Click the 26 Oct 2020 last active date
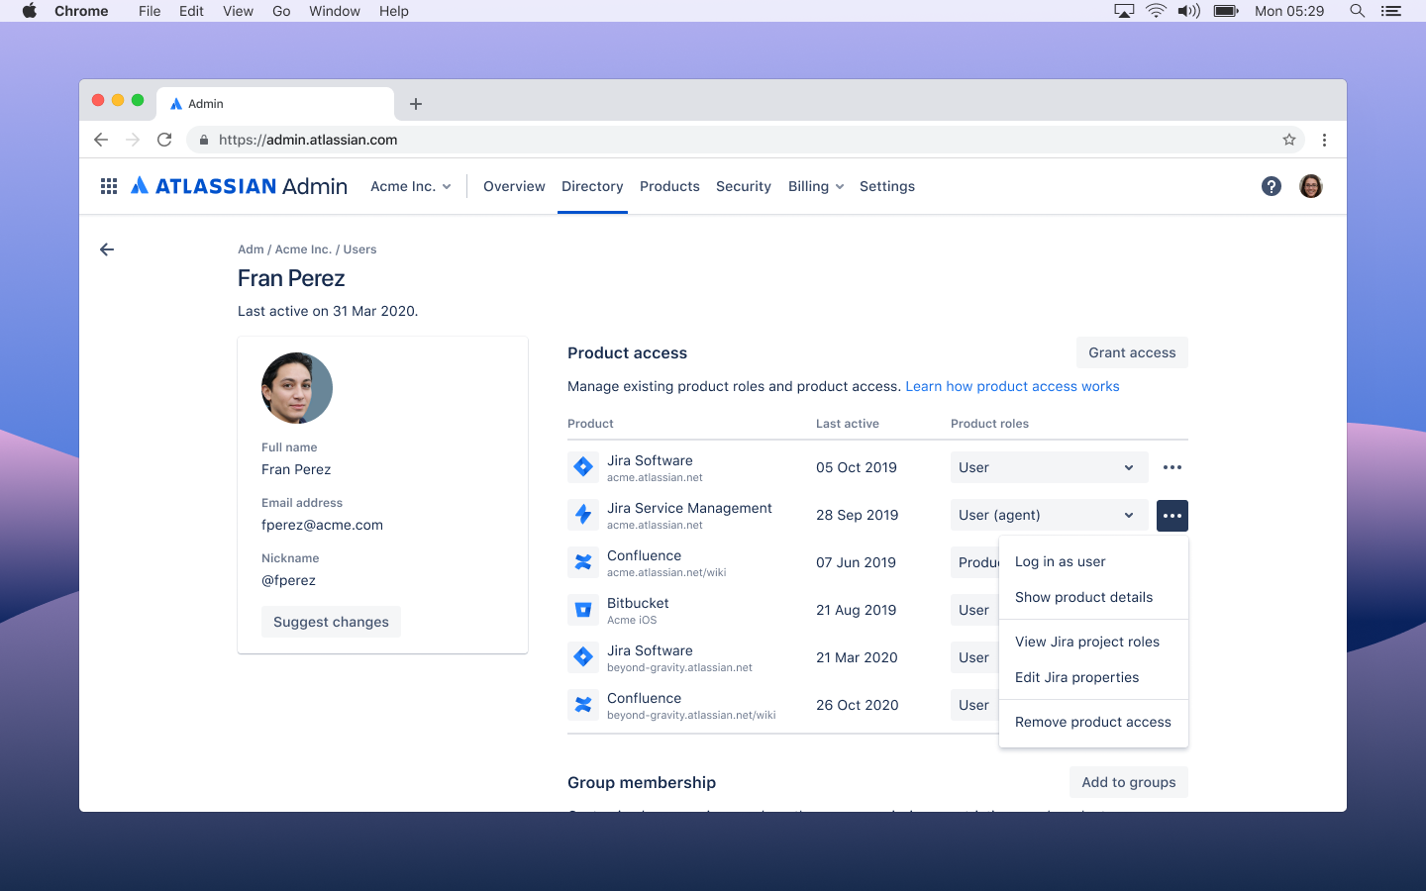The height and width of the screenshot is (891, 1426). pyautogui.click(x=858, y=705)
